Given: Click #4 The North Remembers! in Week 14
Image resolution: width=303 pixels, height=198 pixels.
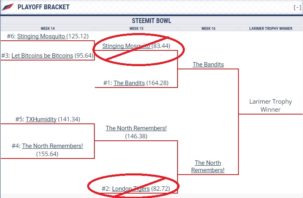Looking at the screenshot, I should pos(52,146).
